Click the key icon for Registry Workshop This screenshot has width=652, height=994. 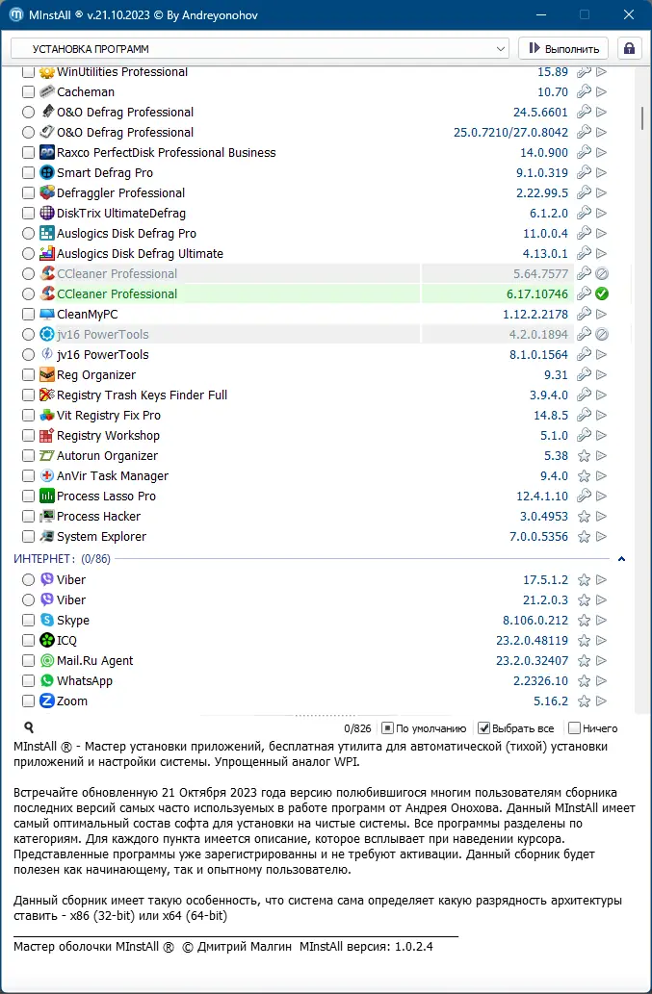(585, 436)
